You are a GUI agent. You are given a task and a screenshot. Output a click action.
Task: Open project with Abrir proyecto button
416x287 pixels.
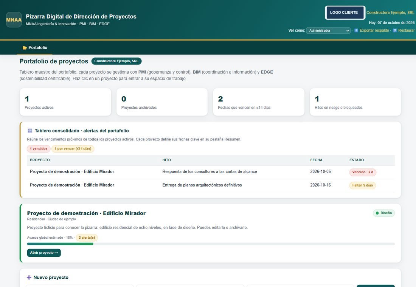[44, 253]
